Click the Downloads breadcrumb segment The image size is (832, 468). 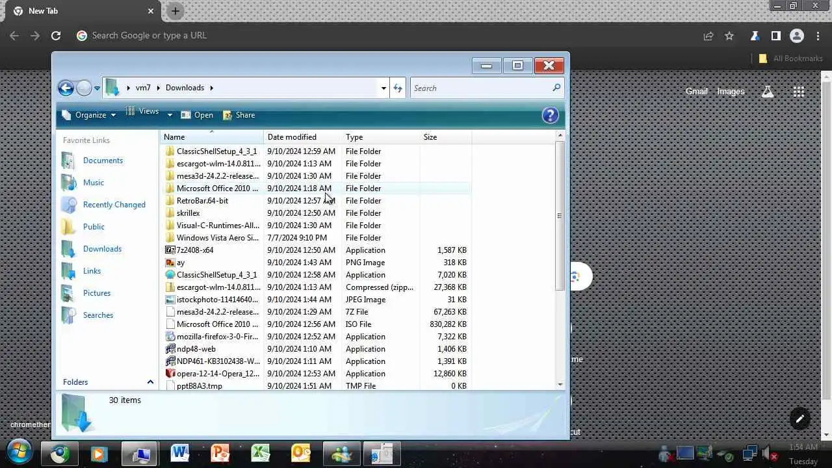coord(185,88)
